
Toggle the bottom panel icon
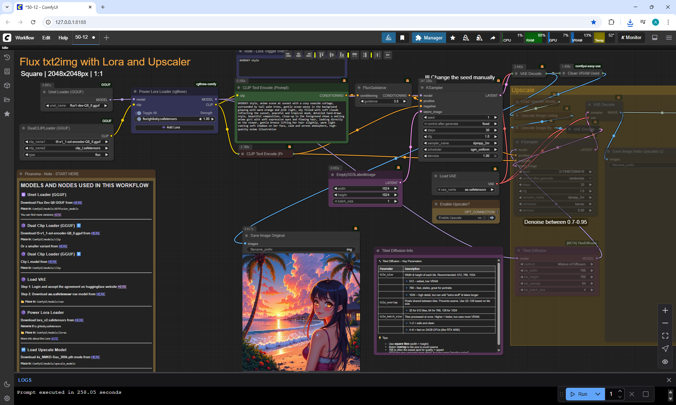[x=655, y=38]
